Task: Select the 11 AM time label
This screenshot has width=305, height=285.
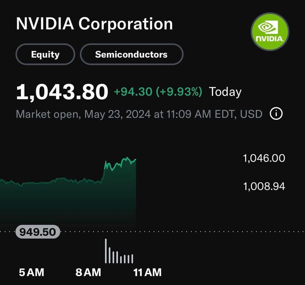Action: [147, 272]
